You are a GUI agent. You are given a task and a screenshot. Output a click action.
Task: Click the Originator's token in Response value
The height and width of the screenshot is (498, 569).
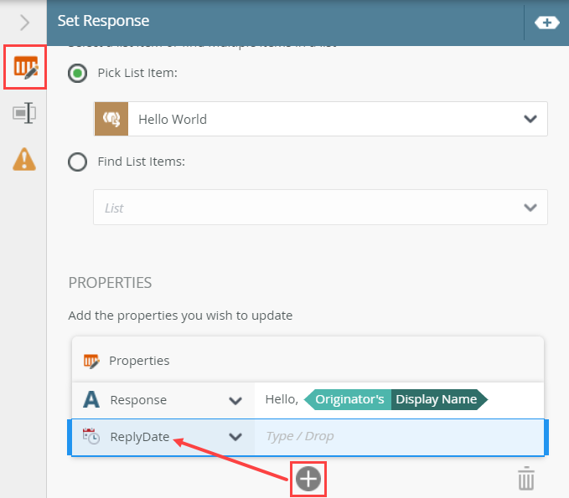349,399
